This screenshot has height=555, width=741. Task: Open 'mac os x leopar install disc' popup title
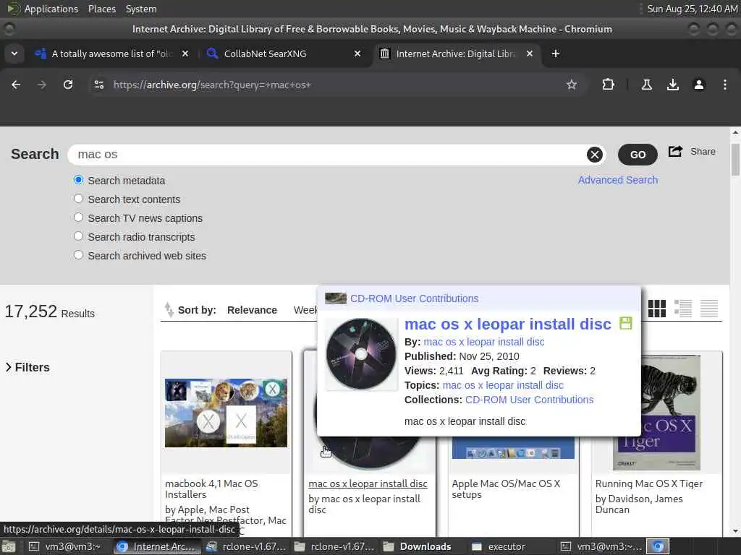point(508,324)
